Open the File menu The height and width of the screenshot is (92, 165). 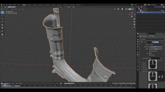pos(4,5)
